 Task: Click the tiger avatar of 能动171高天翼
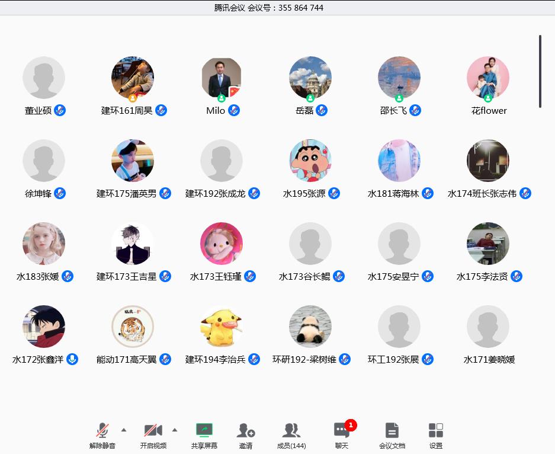tap(133, 327)
